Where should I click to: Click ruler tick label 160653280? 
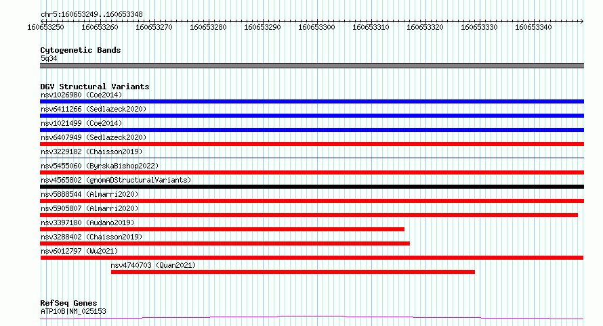point(208,27)
